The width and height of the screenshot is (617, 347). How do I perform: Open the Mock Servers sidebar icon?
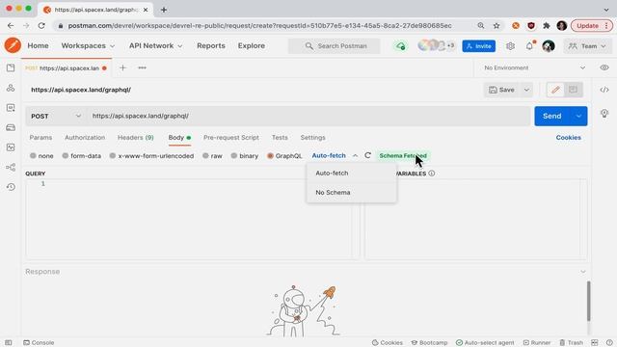point(11,127)
